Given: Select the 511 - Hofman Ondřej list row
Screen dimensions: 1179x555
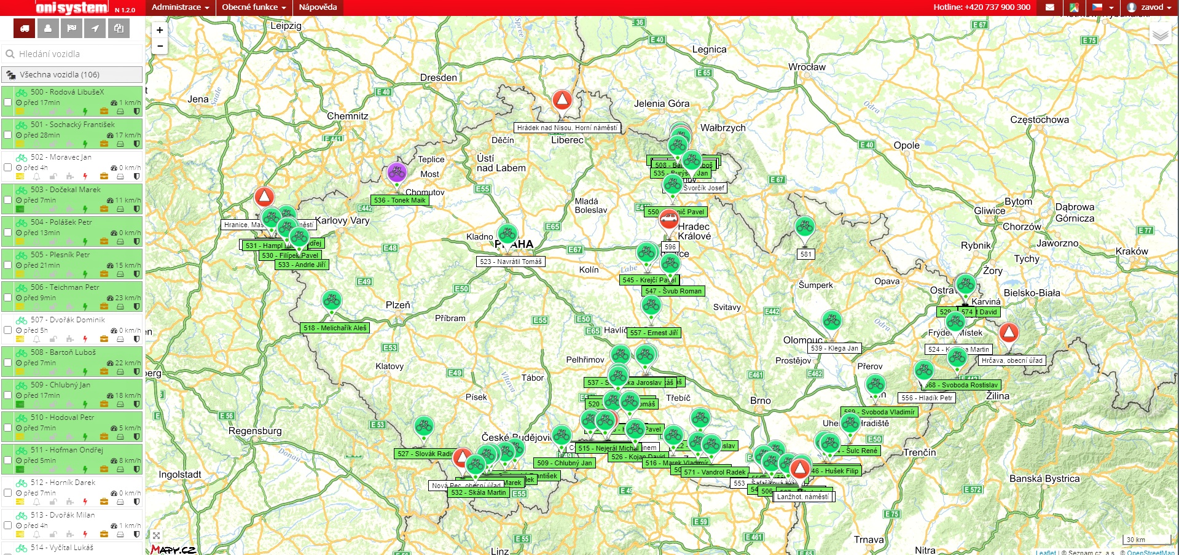Looking at the screenshot, I should pos(72,459).
